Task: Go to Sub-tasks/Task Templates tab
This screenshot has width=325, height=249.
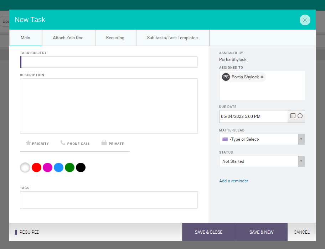Action: [172, 38]
